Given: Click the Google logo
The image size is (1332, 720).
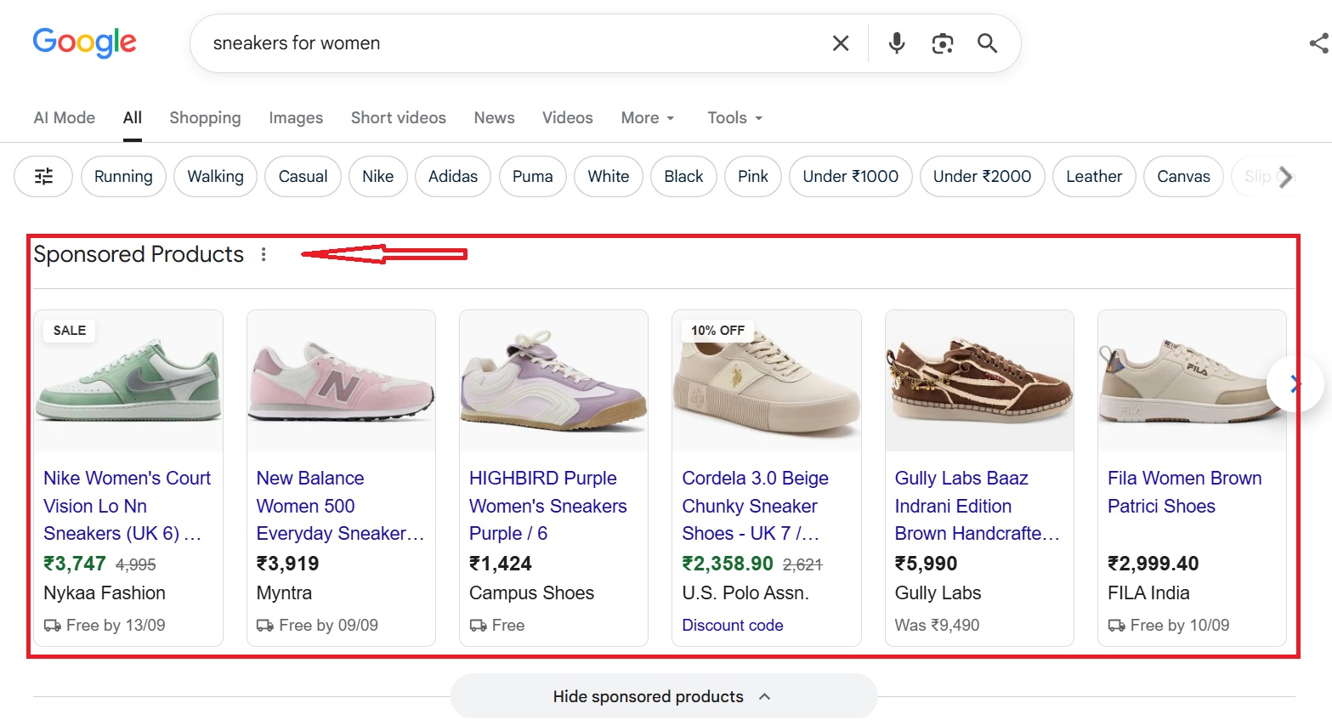Looking at the screenshot, I should click(84, 42).
